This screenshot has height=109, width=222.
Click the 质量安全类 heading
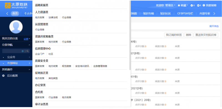coord(42,61)
